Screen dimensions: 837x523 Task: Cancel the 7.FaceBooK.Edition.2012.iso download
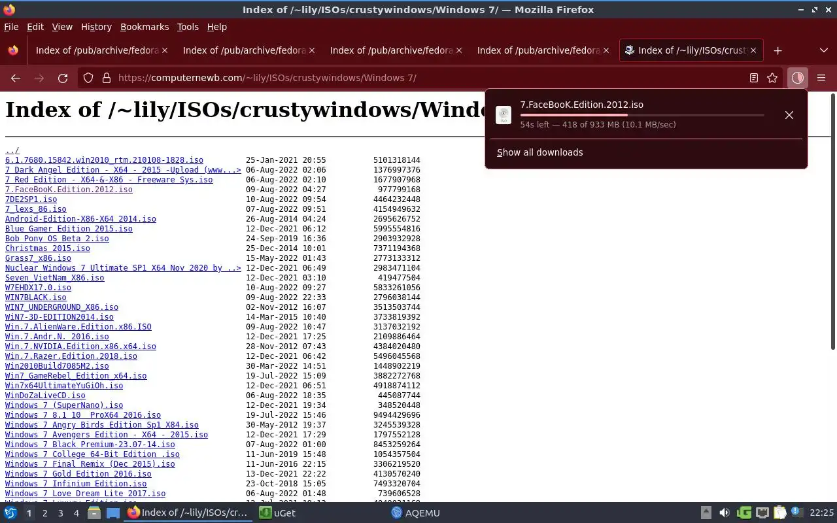pos(789,115)
